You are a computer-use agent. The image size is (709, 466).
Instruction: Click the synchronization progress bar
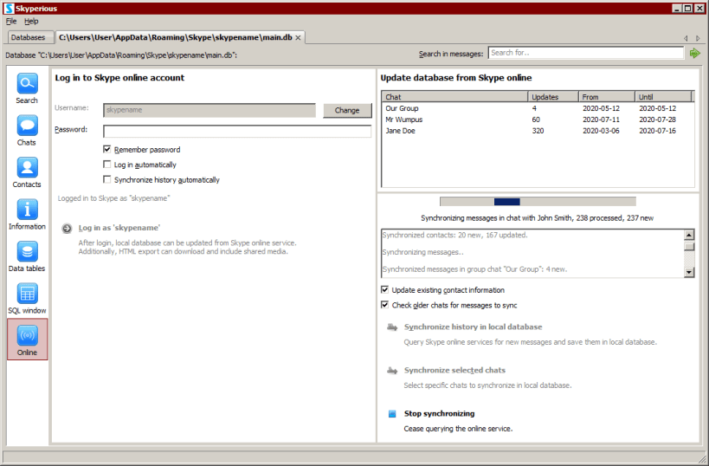(x=538, y=202)
